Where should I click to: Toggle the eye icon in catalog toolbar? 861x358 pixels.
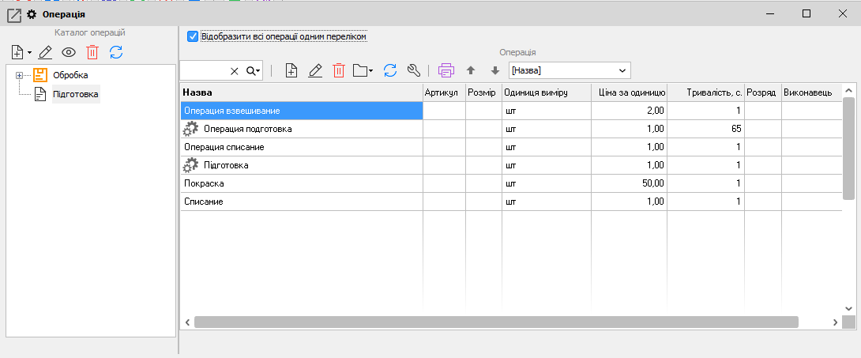tap(69, 52)
